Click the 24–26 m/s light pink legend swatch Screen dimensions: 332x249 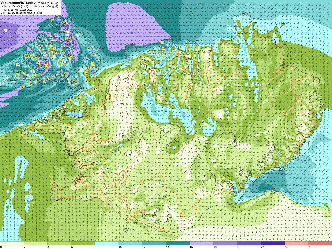296,244
